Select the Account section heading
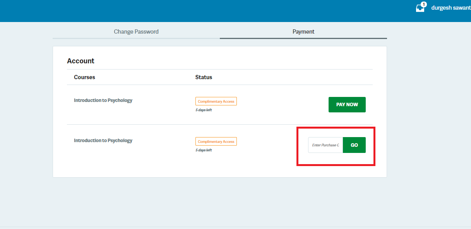 click(80, 61)
